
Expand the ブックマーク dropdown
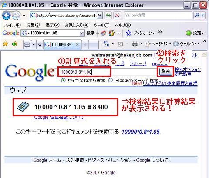[x=144, y=33]
